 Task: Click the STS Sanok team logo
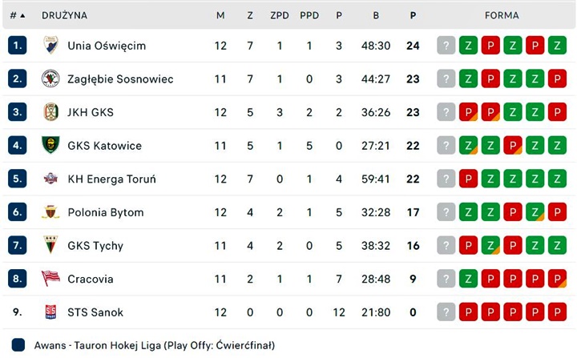click(50, 312)
